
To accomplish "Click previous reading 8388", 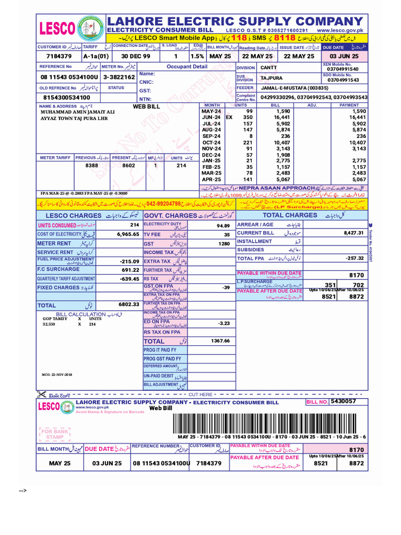I will (x=92, y=166).
